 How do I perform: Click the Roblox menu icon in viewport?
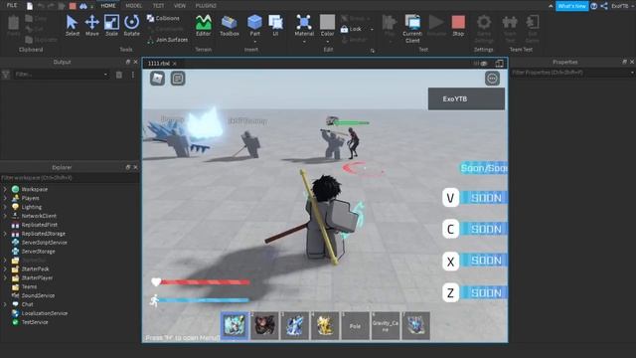(x=157, y=79)
